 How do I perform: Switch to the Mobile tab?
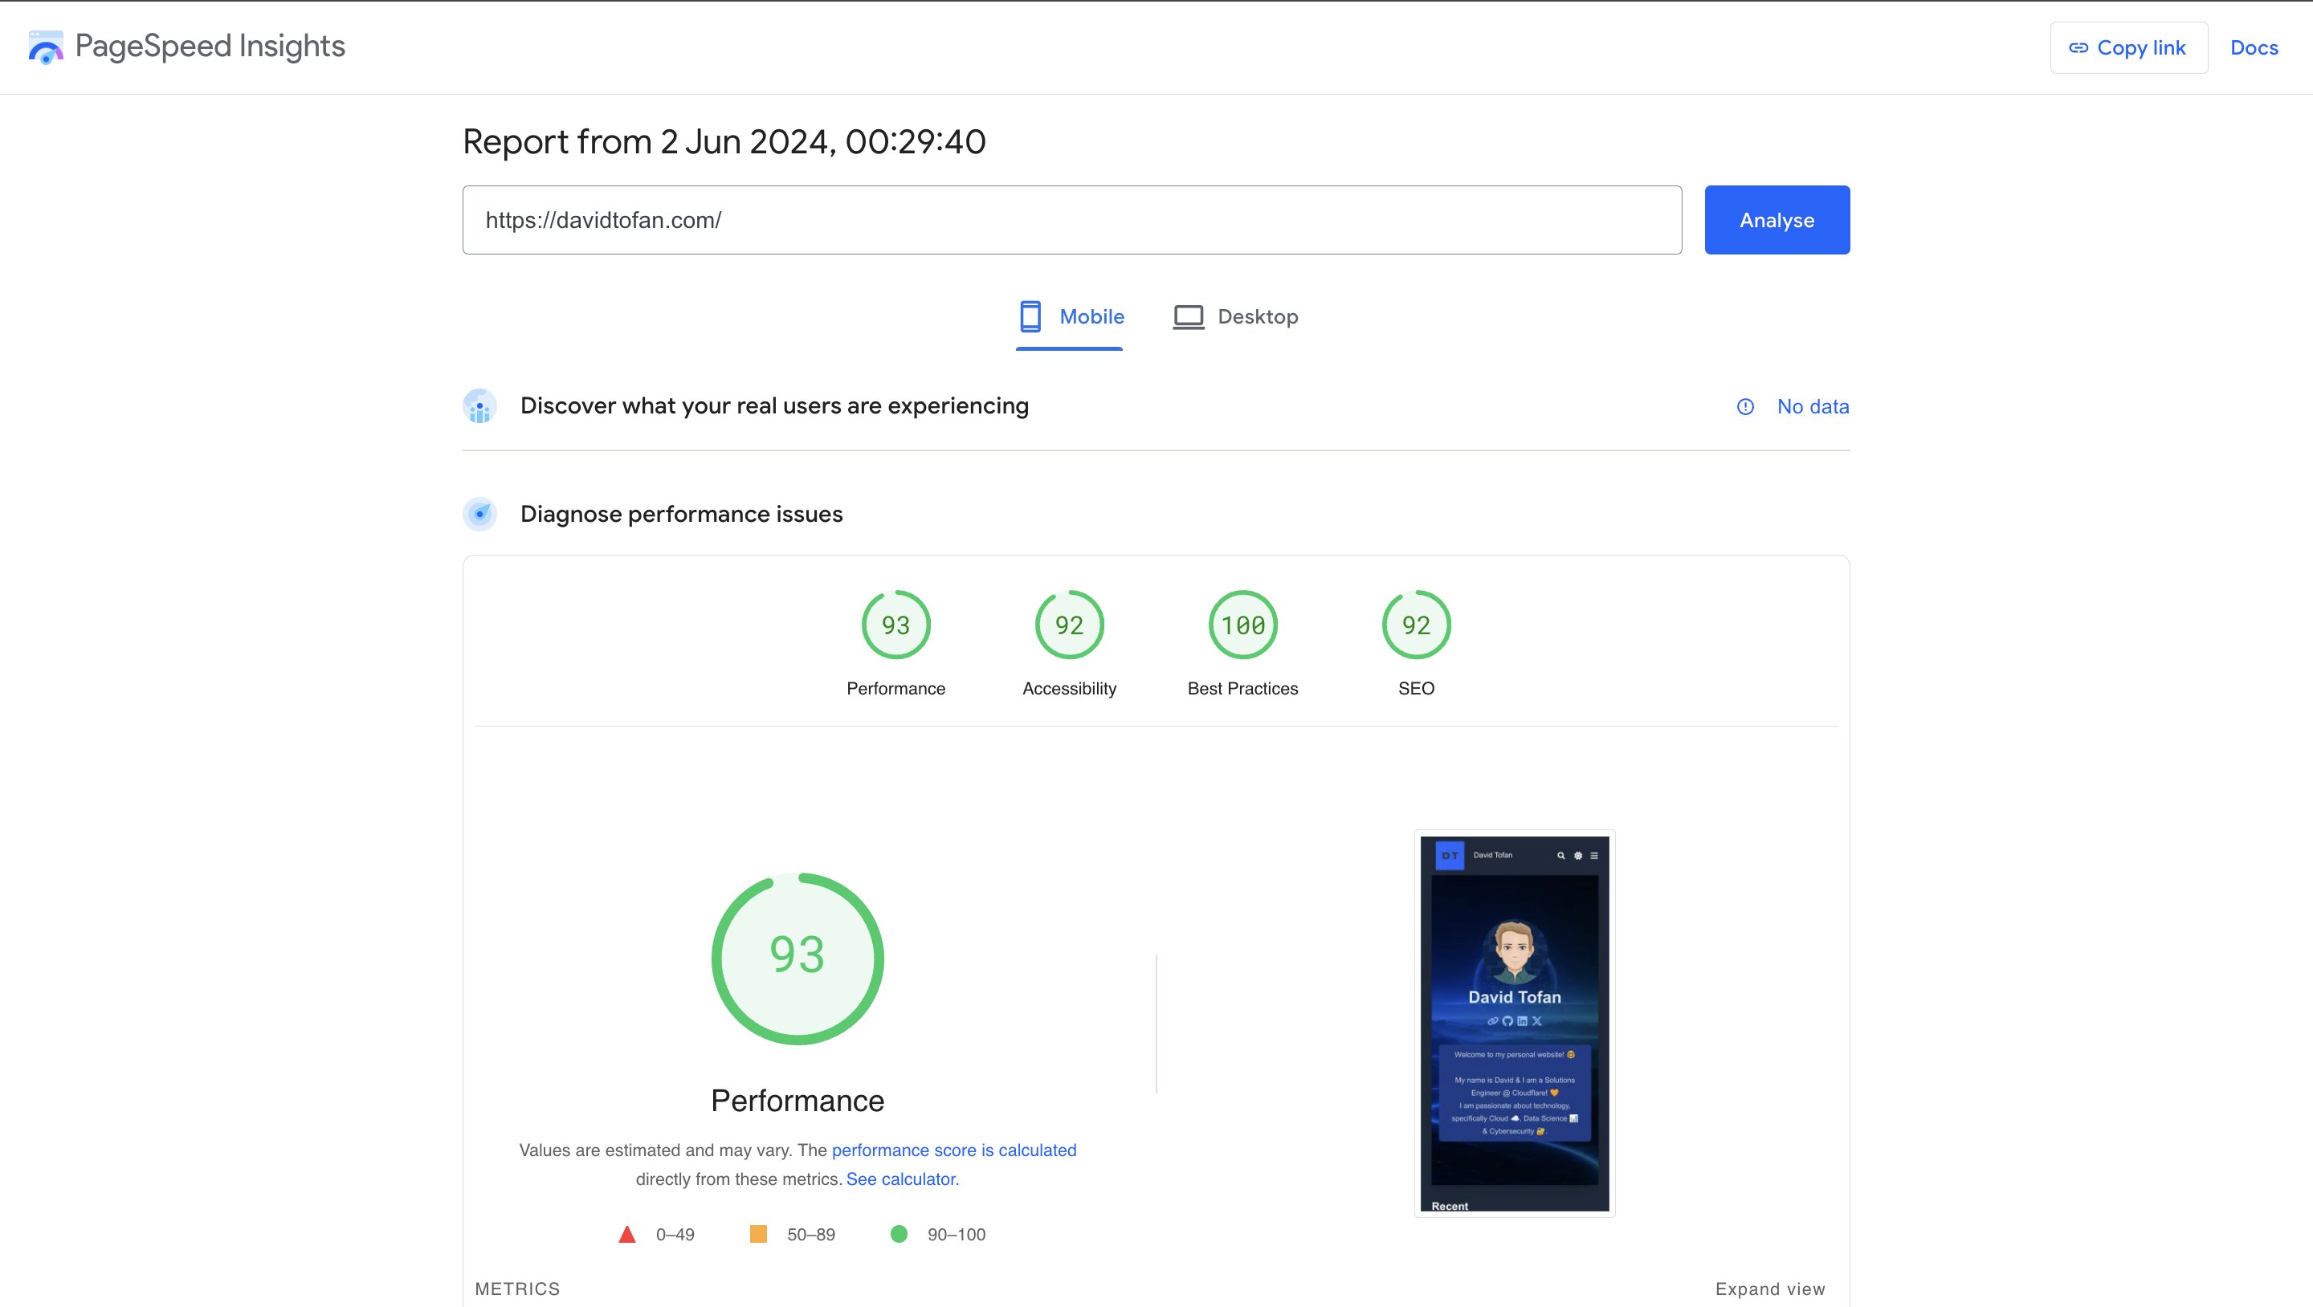1071,317
